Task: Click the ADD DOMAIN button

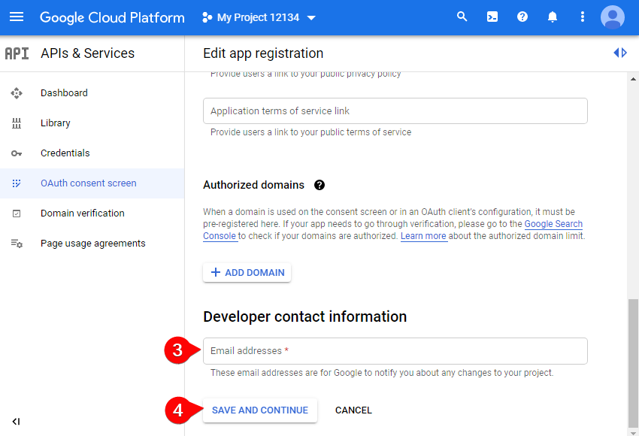Action: click(247, 272)
